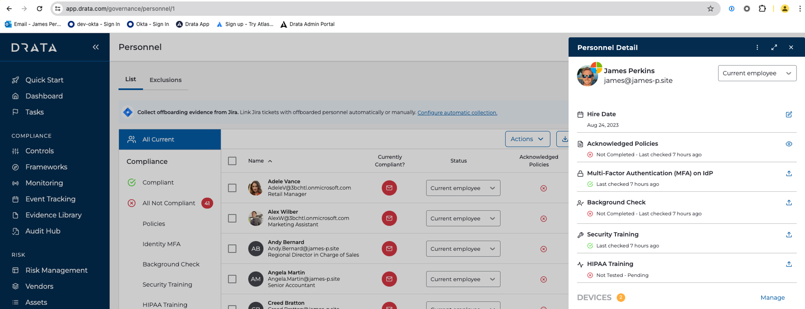Switch to the Exclusions tab

click(165, 80)
